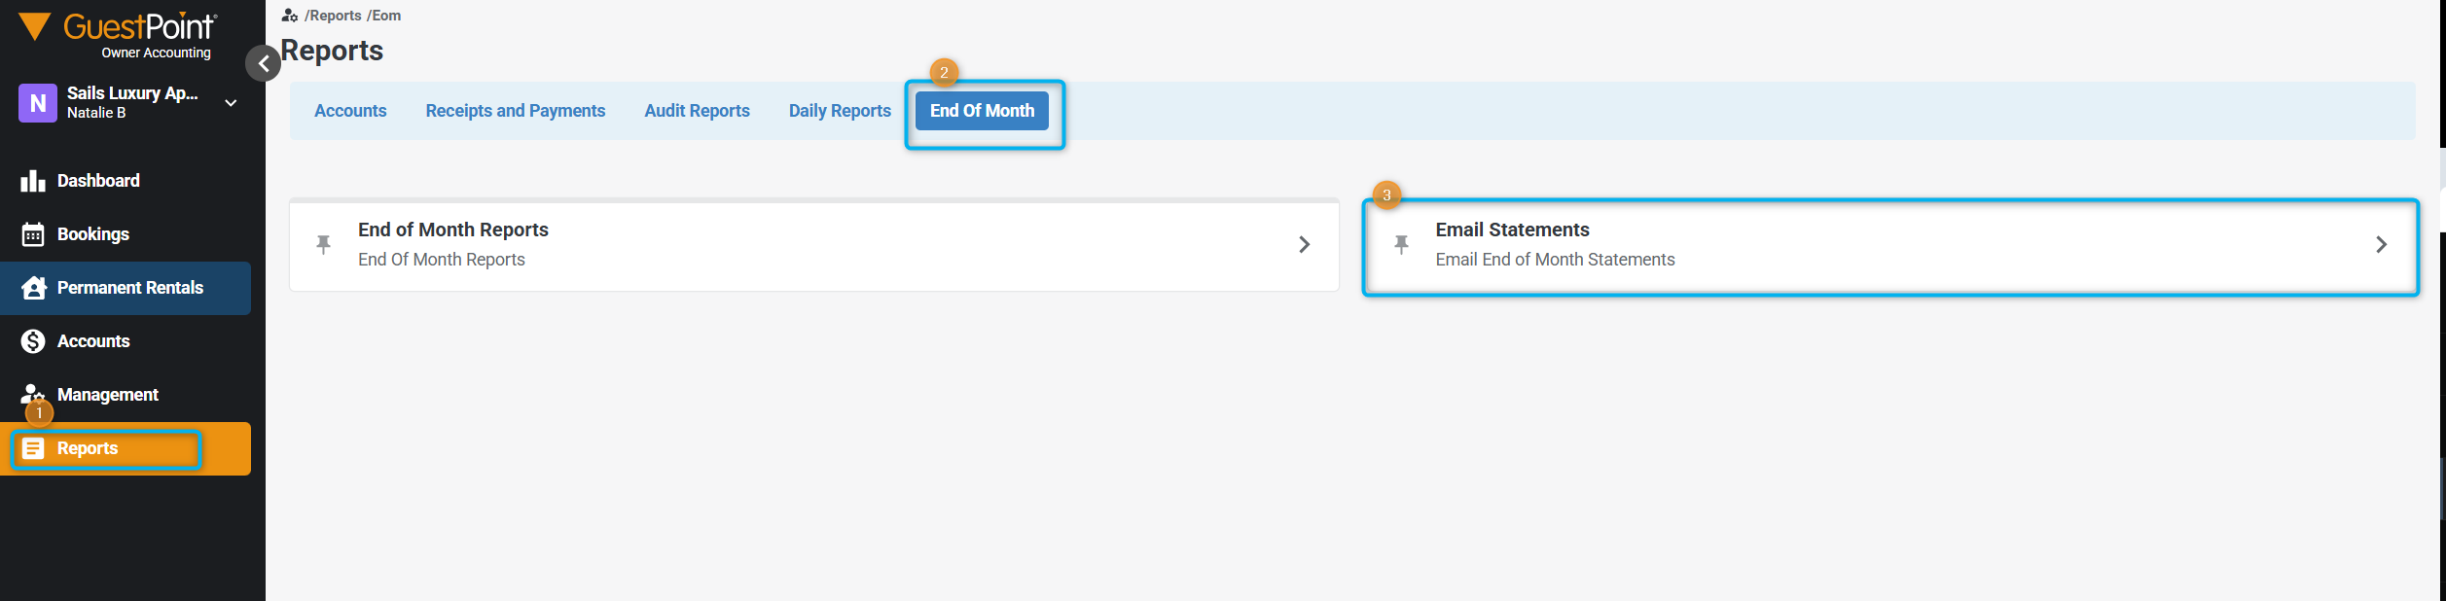Click the Reports document icon
Viewport: 2446px width, 601px height.
coord(33,448)
